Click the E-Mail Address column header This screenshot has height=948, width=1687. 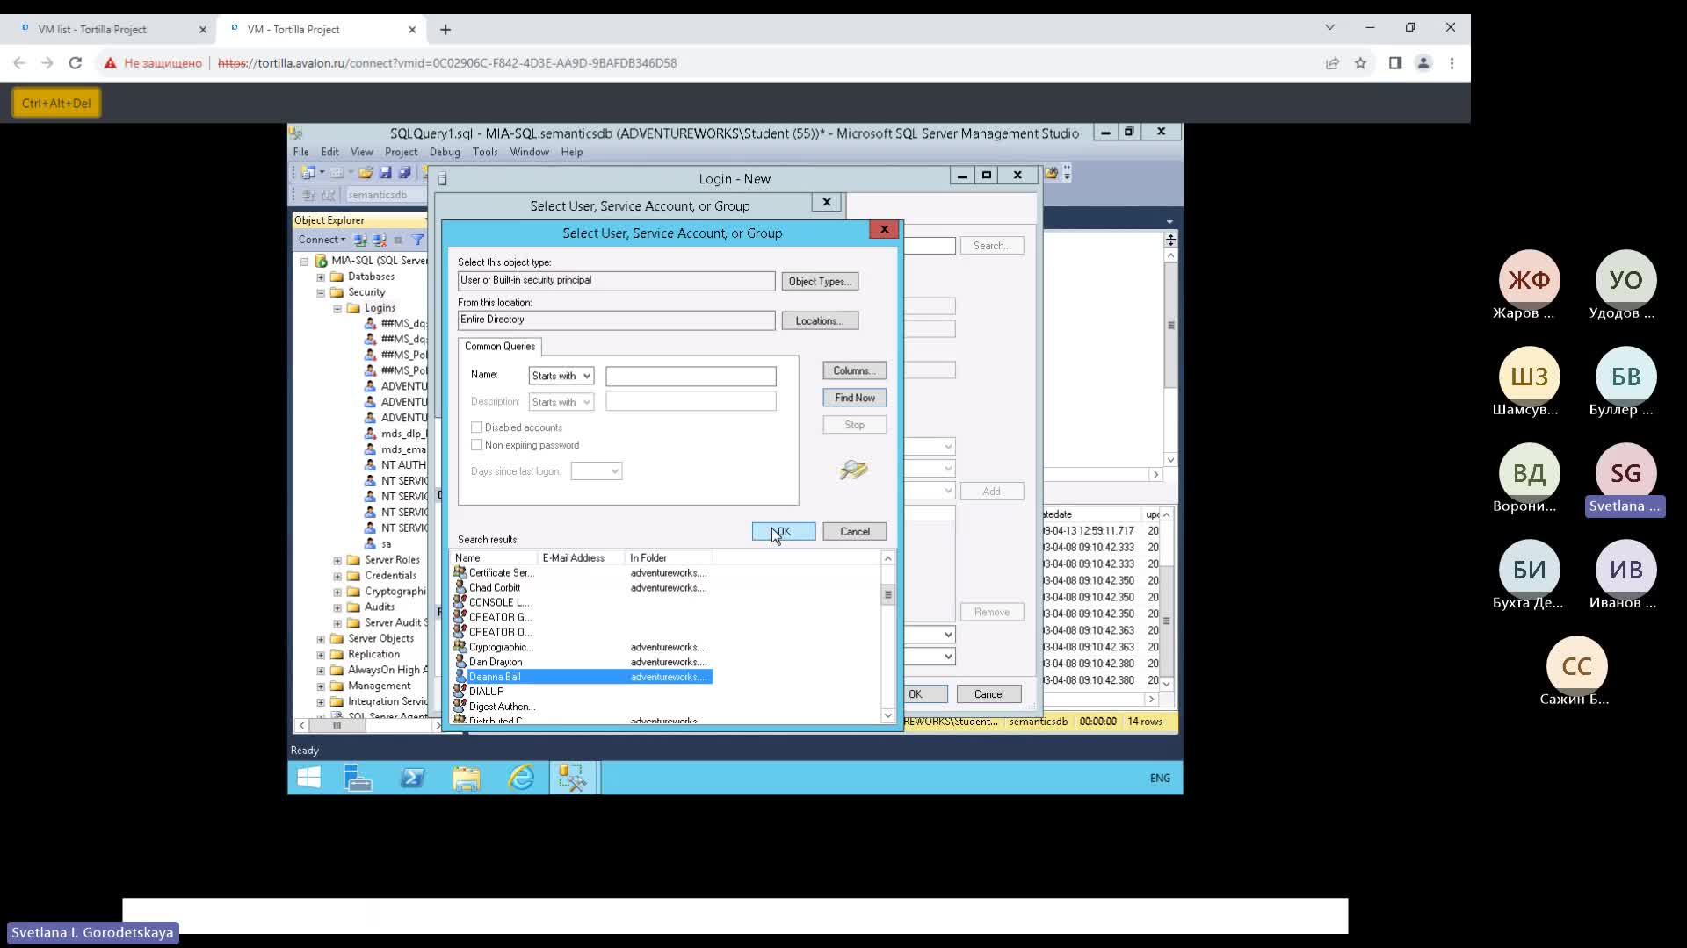pos(581,558)
